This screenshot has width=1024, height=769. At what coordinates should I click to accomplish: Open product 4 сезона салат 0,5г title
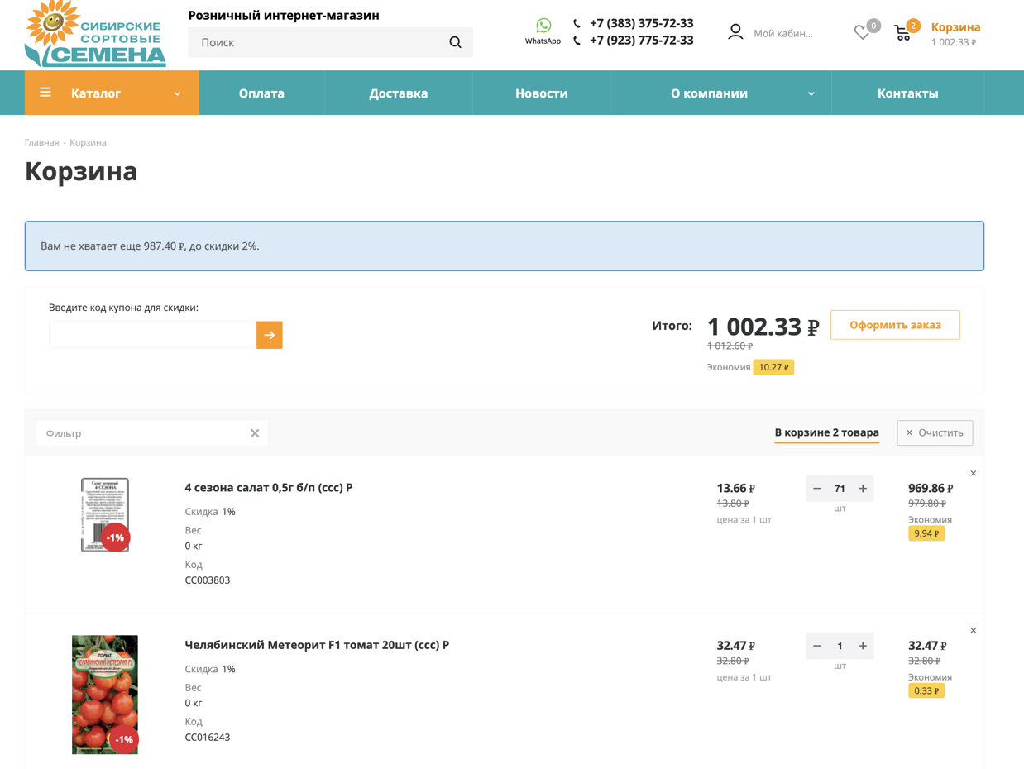click(269, 488)
